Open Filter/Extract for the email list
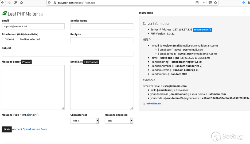 point(91,62)
